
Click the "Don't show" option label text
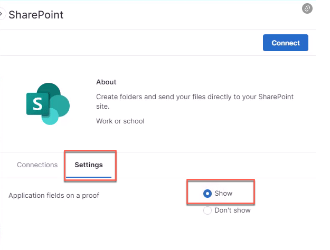click(232, 210)
